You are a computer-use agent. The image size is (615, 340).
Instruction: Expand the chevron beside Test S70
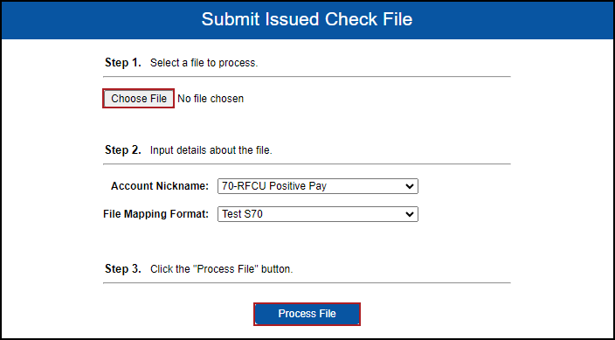[409, 214]
